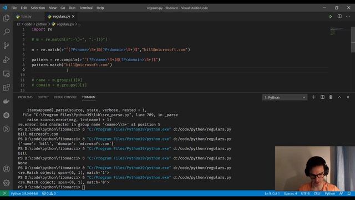
Task: Kill terminal with the trash icon
Action: point(331,97)
